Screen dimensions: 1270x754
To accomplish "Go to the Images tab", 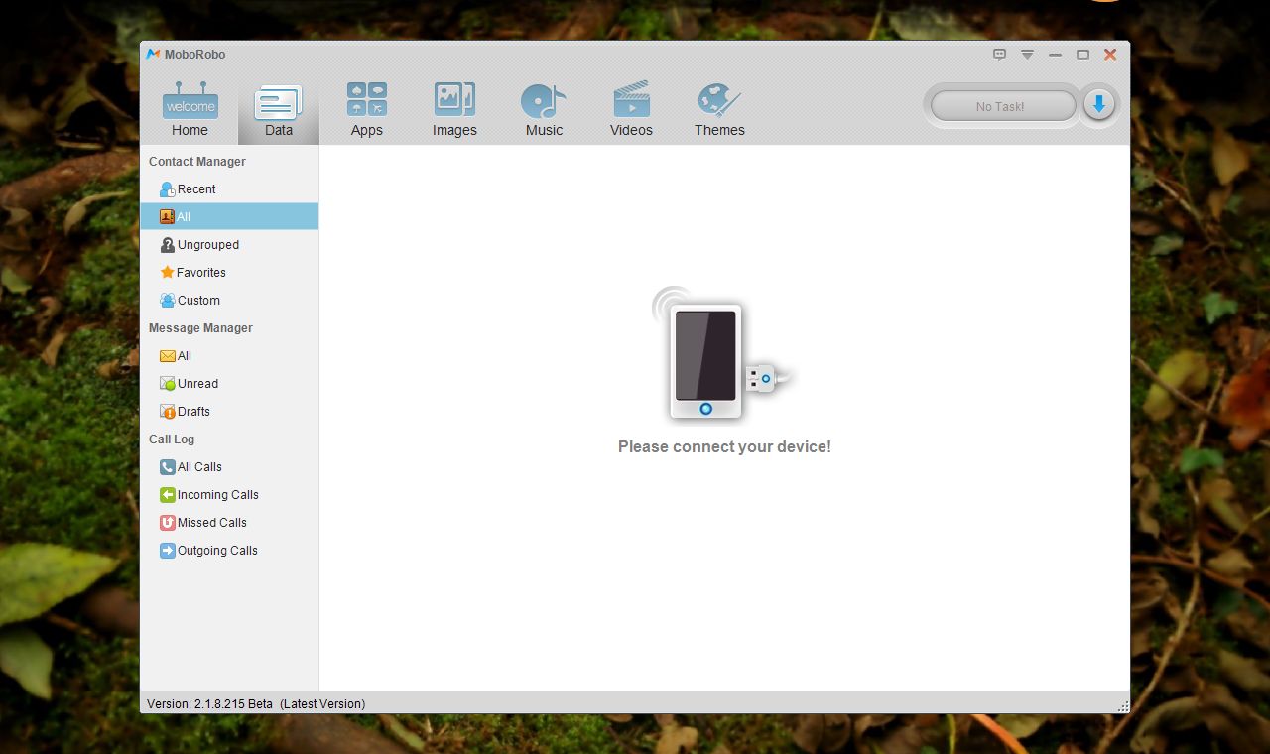I will point(454,109).
